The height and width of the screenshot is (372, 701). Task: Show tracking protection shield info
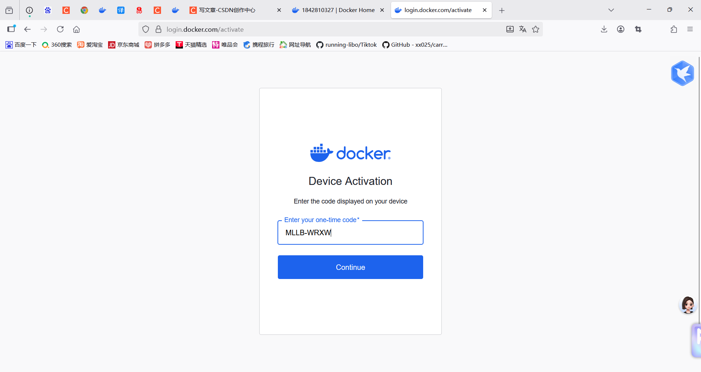146,29
